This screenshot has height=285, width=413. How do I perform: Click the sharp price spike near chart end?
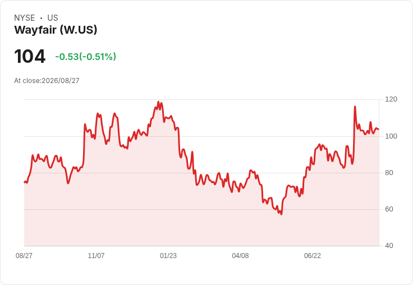pos(355,107)
